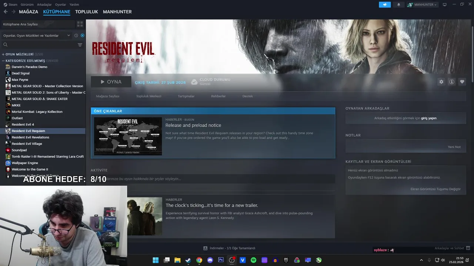This screenshot has height=266, width=474.
Task: Open the Arkadaşlar menu
Action: click(44, 5)
